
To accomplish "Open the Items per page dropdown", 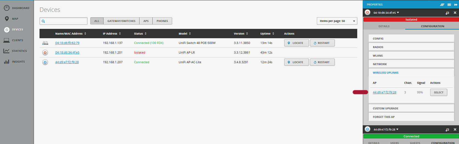I will pos(337,21).
